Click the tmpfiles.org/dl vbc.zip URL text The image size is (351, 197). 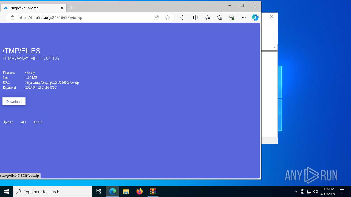52,83
